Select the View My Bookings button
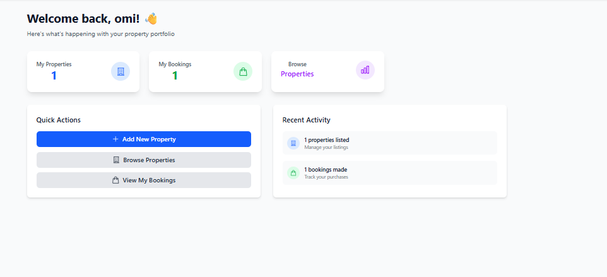Screen dimensions: 607x277 point(144,180)
